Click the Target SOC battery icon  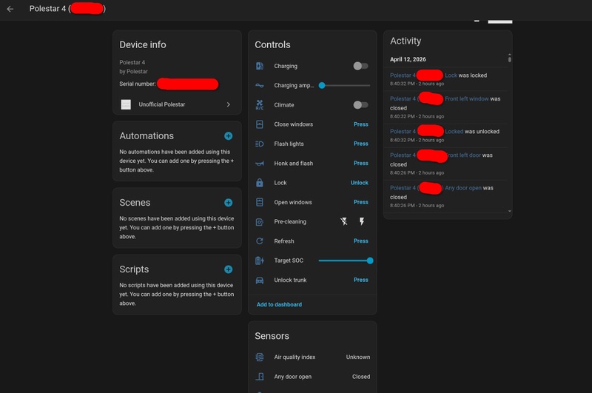coord(260,261)
